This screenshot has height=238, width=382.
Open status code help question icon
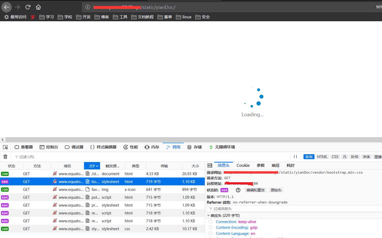238,190
